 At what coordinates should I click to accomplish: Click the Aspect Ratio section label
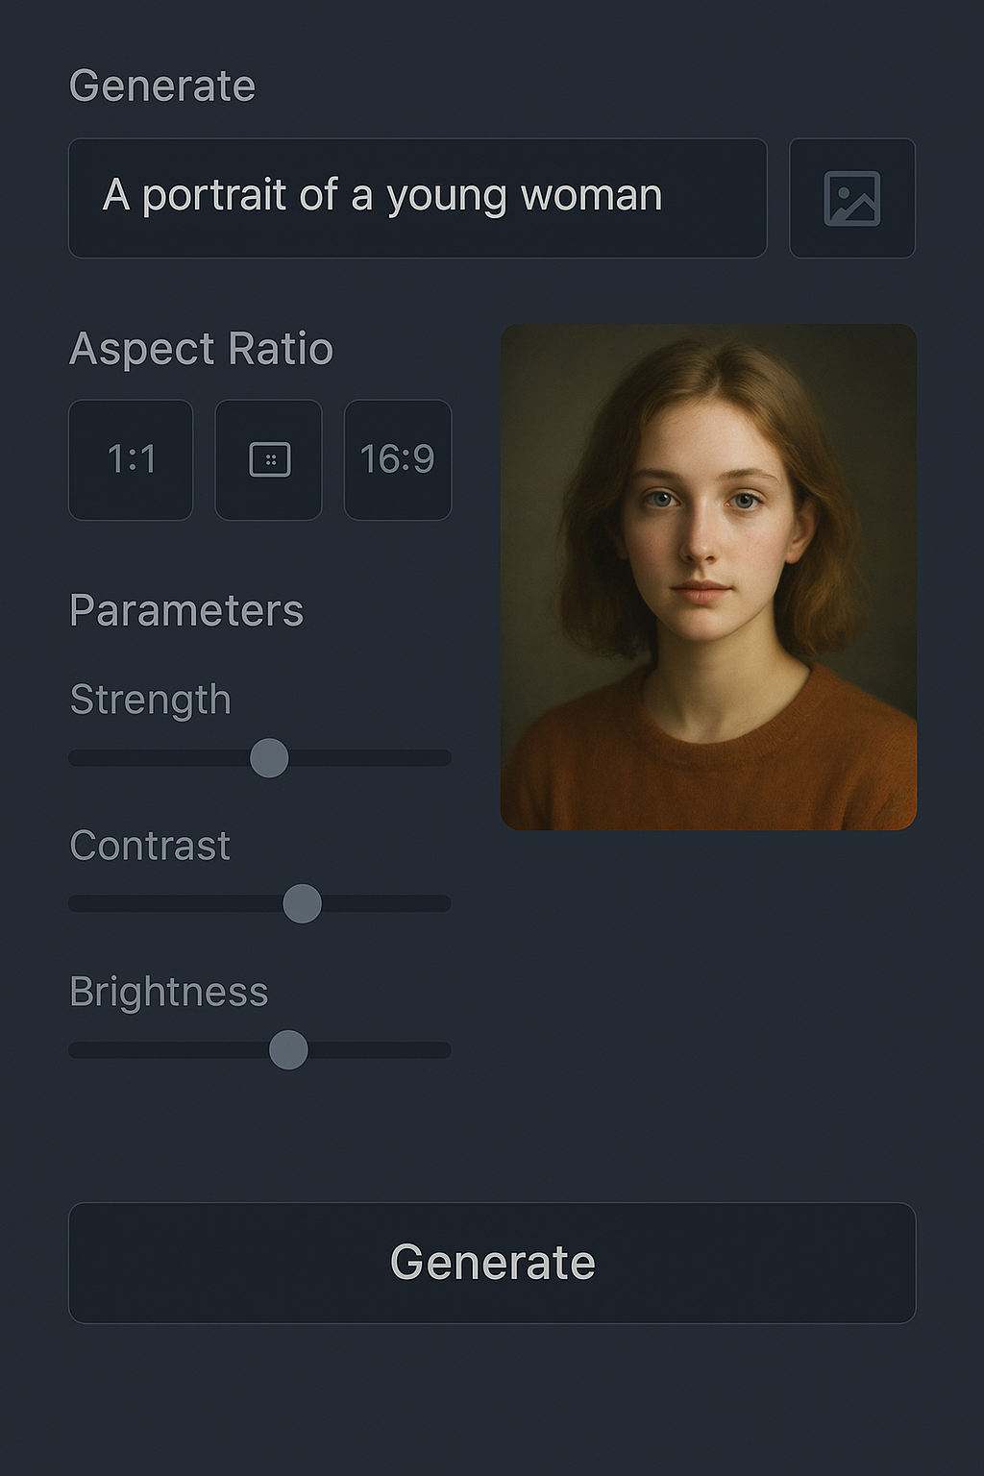[201, 349]
